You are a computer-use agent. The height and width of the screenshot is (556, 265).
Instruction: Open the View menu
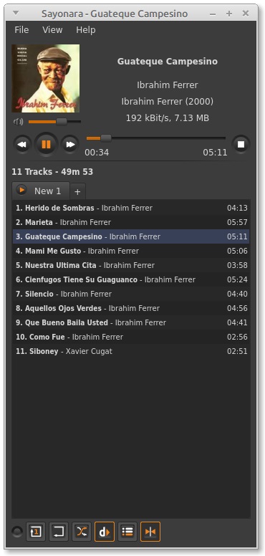(52, 30)
